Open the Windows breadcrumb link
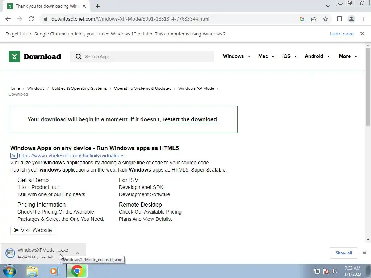The height and width of the screenshot is (278, 371). point(36,88)
